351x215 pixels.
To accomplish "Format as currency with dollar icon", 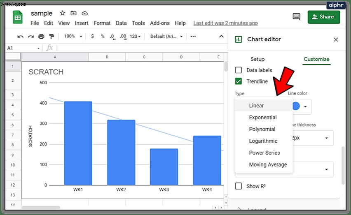I will [92, 36].
